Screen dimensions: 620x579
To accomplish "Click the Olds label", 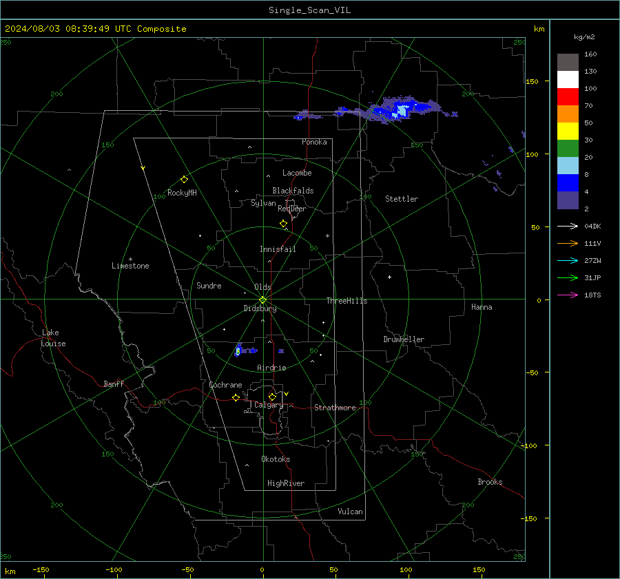I will (262, 287).
